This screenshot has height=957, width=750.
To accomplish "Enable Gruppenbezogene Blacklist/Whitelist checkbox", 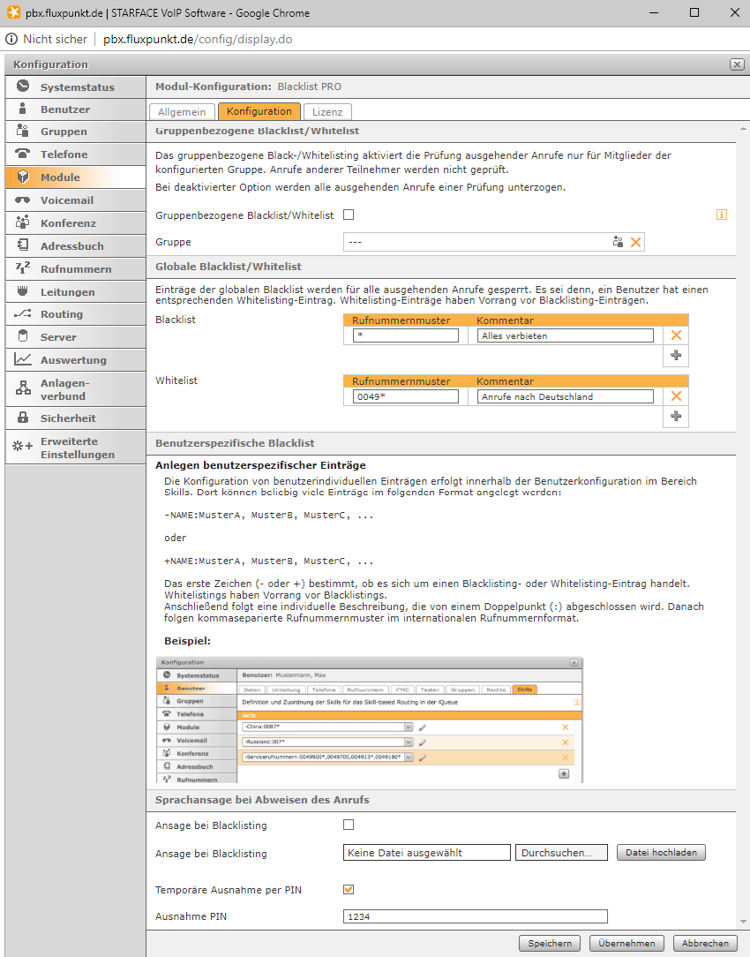I will tap(349, 215).
